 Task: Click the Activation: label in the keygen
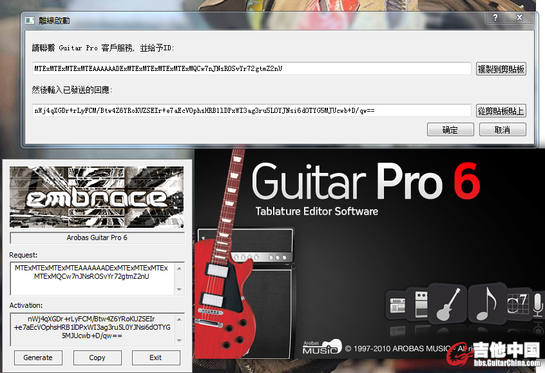(x=26, y=305)
